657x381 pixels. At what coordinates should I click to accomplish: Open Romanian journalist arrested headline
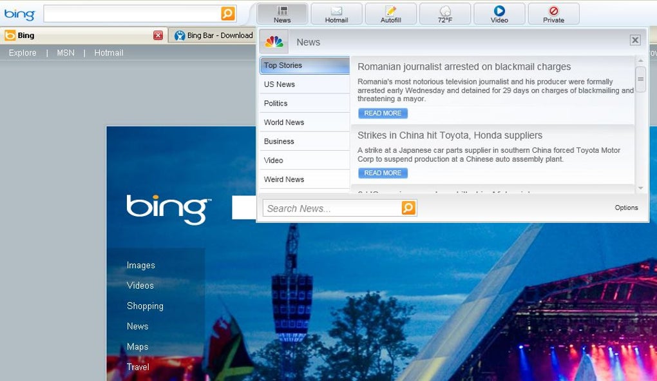coord(464,66)
